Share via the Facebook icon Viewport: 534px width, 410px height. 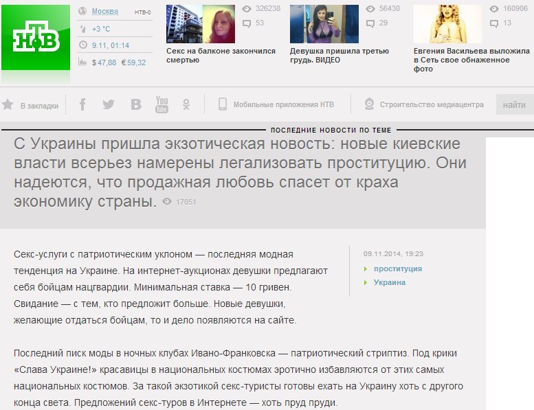click(82, 104)
